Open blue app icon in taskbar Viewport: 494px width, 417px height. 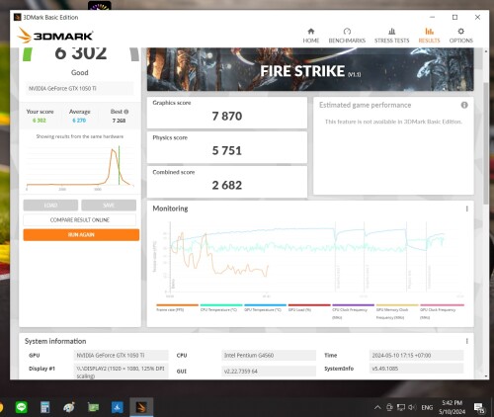pyautogui.click(x=118, y=407)
